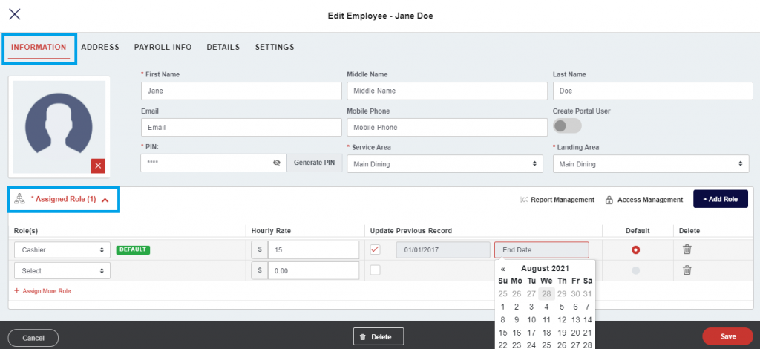The image size is (760, 349).
Task: Click the Cashier hourly rate field
Action: click(314, 249)
